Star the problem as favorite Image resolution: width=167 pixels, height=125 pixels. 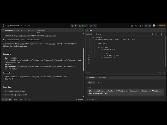click(21, 99)
